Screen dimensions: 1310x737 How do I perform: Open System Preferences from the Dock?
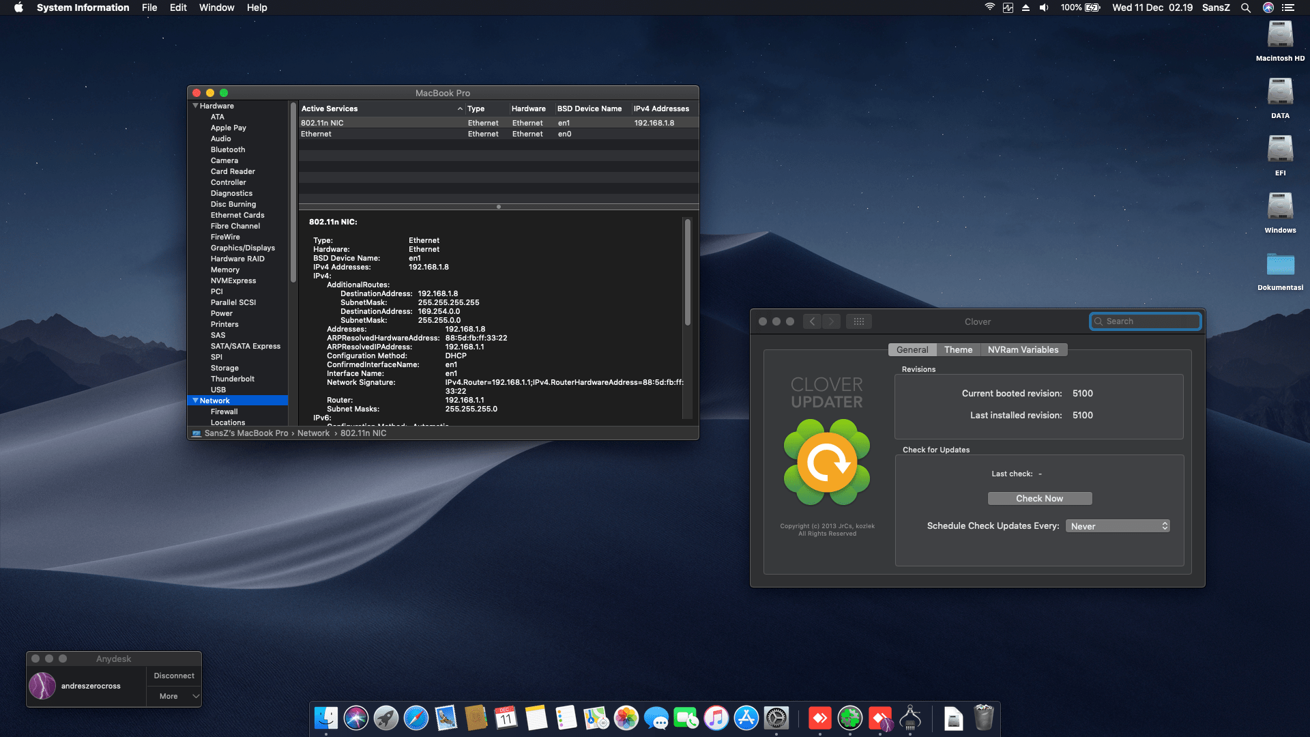click(778, 718)
